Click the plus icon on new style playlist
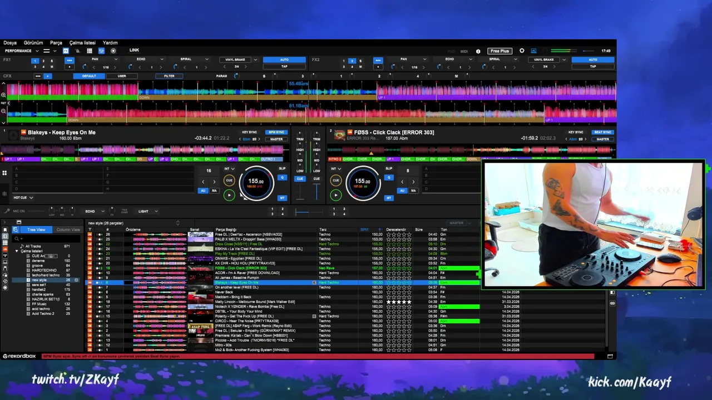712x400 pixels. pos(76,280)
